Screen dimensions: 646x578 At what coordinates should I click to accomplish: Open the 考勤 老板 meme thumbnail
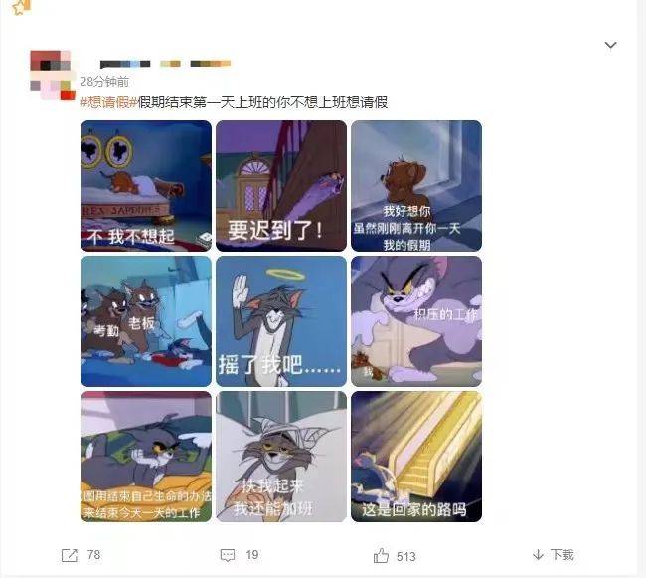146,321
